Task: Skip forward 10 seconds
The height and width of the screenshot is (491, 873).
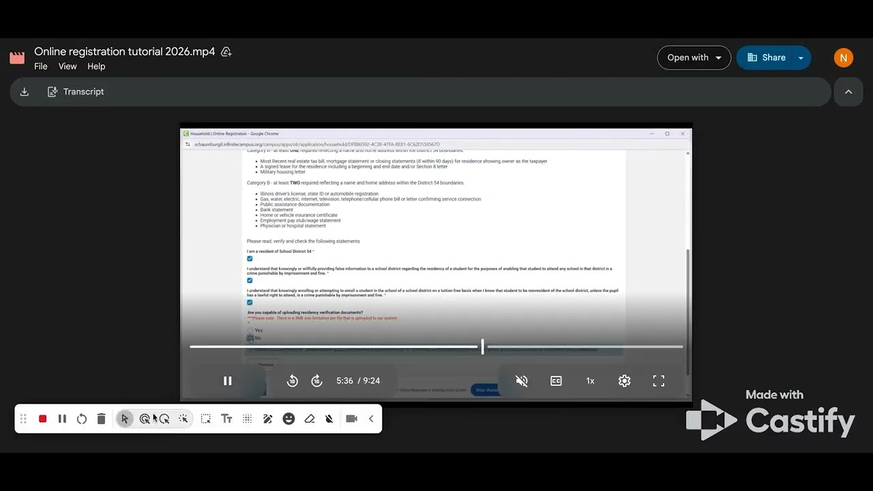Action: pyautogui.click(x=316, y=381)
